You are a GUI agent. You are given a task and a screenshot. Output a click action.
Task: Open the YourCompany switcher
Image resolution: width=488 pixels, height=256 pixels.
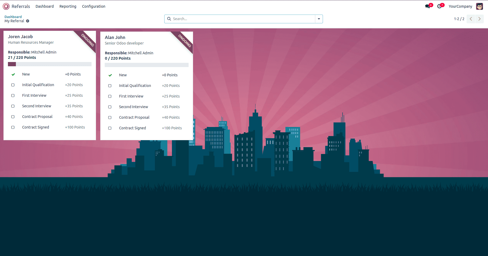(x=460, y=6)
